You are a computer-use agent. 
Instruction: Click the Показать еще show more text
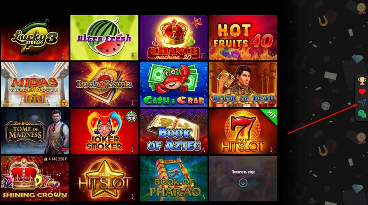pyautogui.click(x=243, y=172)
